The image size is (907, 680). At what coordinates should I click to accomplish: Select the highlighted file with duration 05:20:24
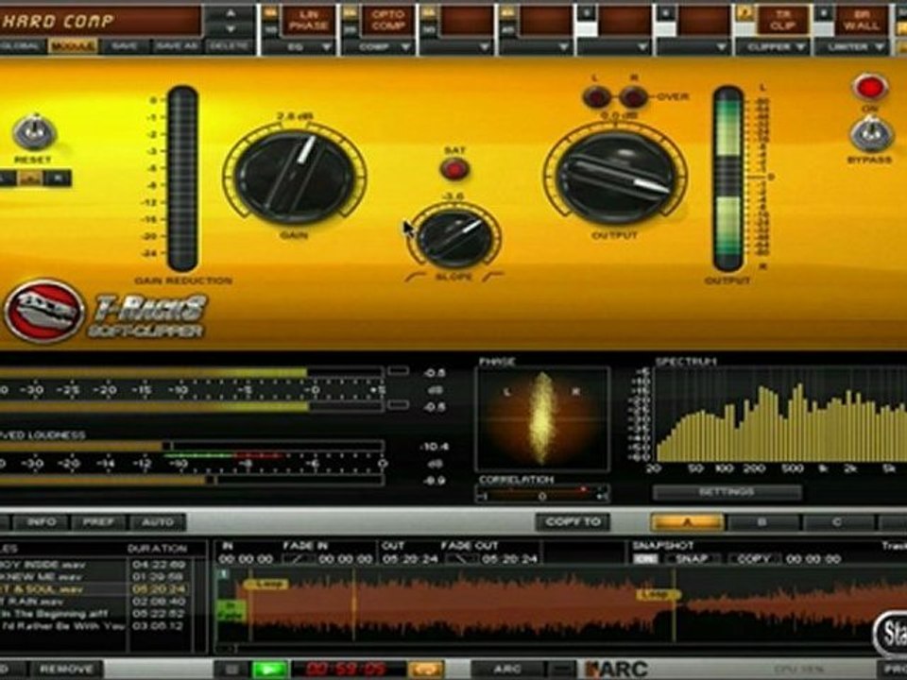tap(94, 589)
